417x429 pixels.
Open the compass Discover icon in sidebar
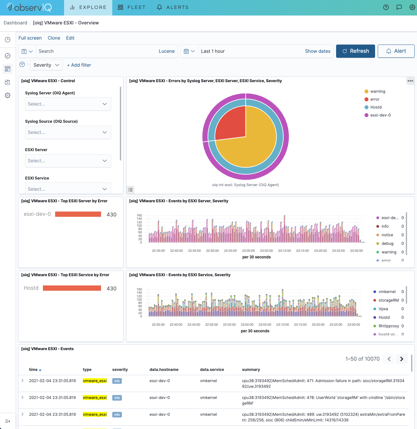(x=8, y=56)
